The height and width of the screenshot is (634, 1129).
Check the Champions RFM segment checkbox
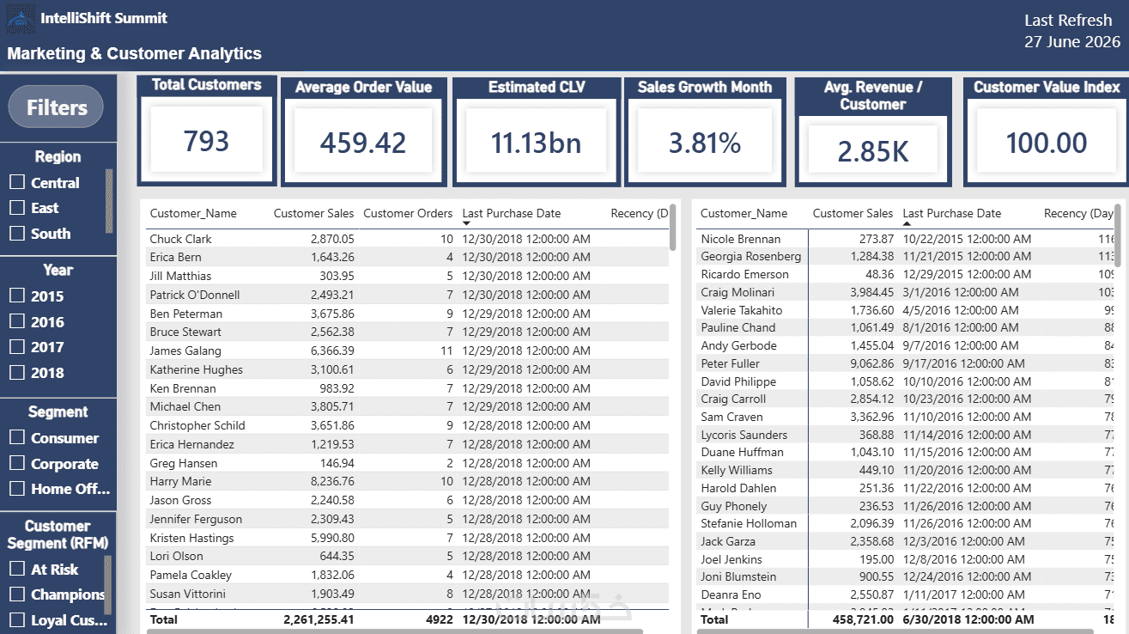(17, 594)
